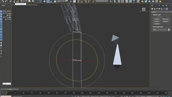Open the Material Editor
The width and height of the screenshot is (172, 97).
click(x=138, y=1)
